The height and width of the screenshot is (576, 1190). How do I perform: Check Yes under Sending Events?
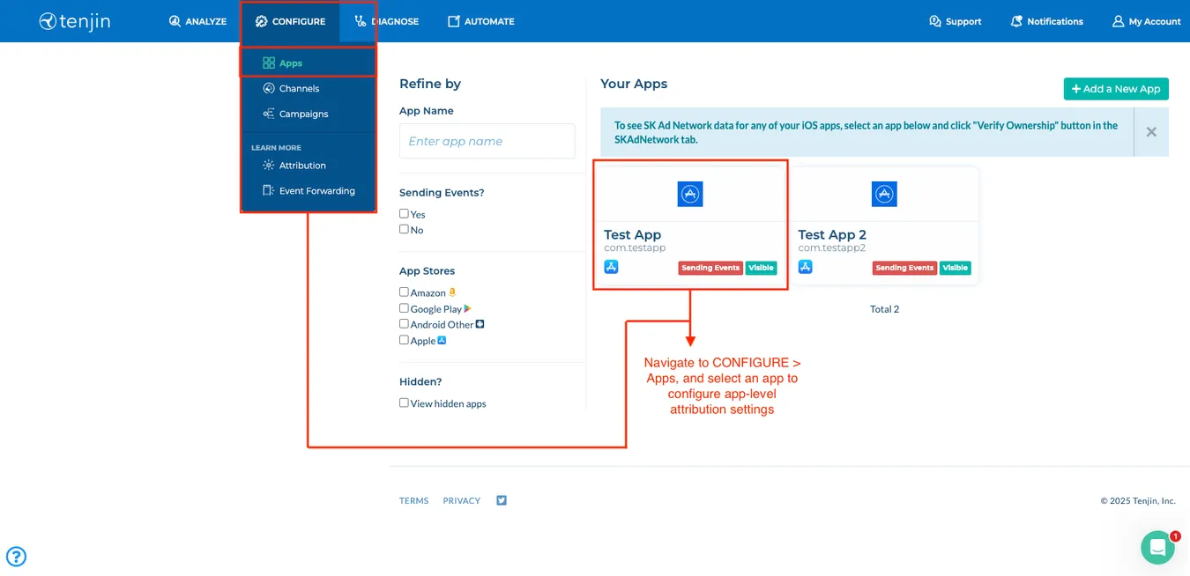(x=404, y=213)
